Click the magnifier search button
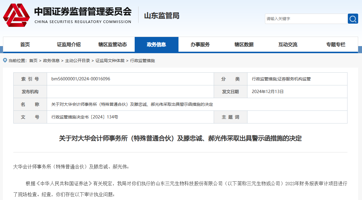 click(x=353, y=19)
